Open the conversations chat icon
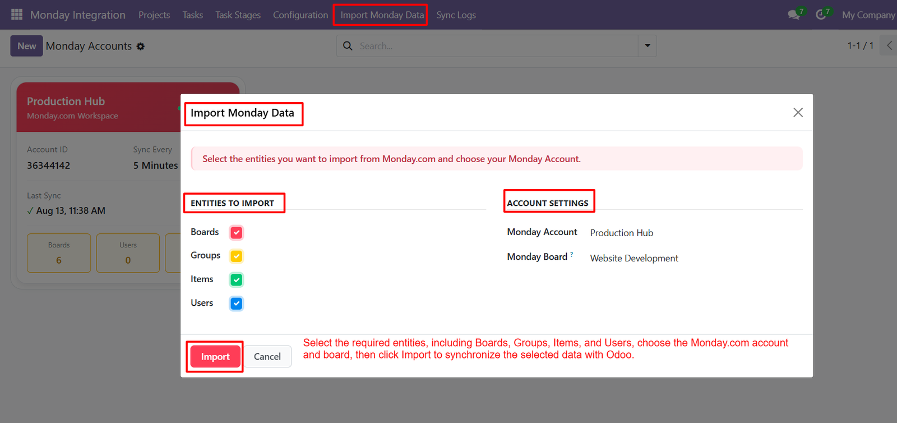Viewport: 897px width, 423px height. (794, 15)
